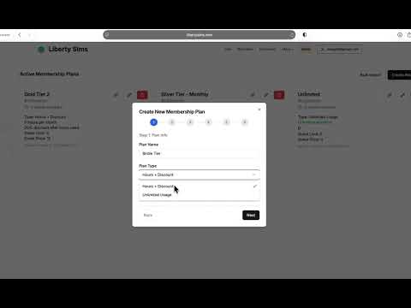Select step 2 circle in plan wizard
The height and width of the screenshot is (308, 411).
coord(172,122)
